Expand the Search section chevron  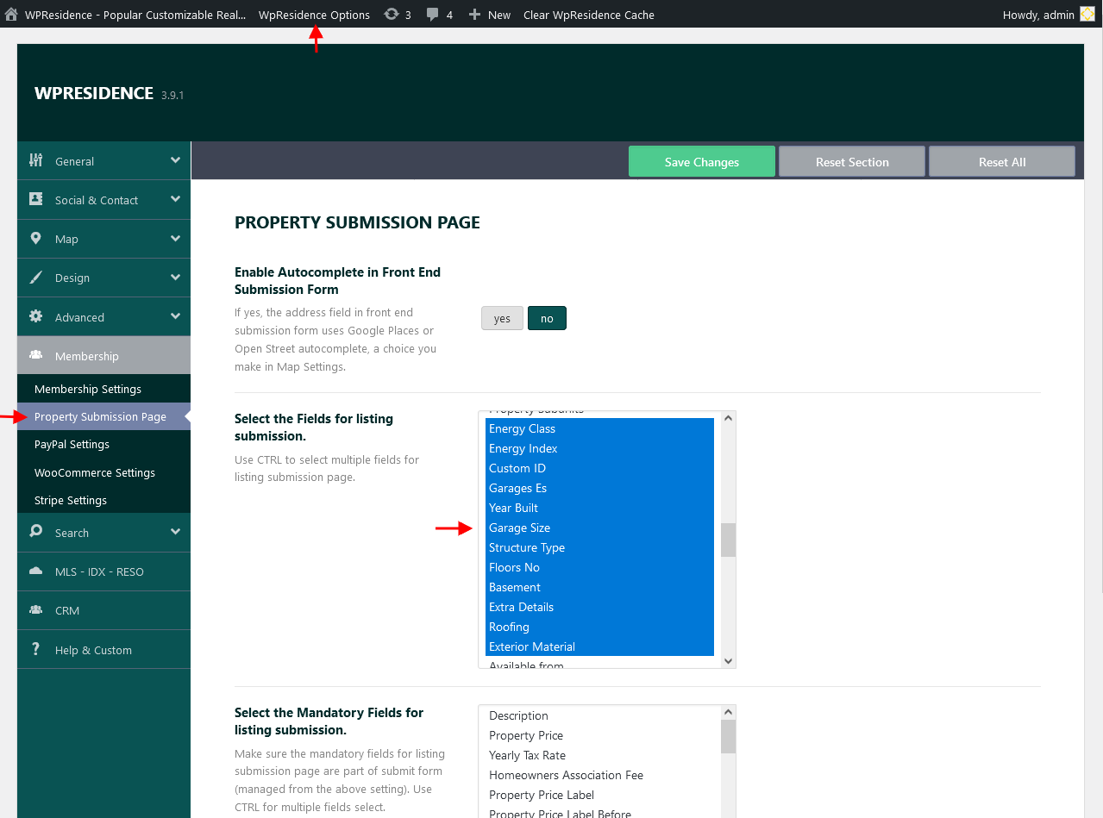tap(175, 532)
